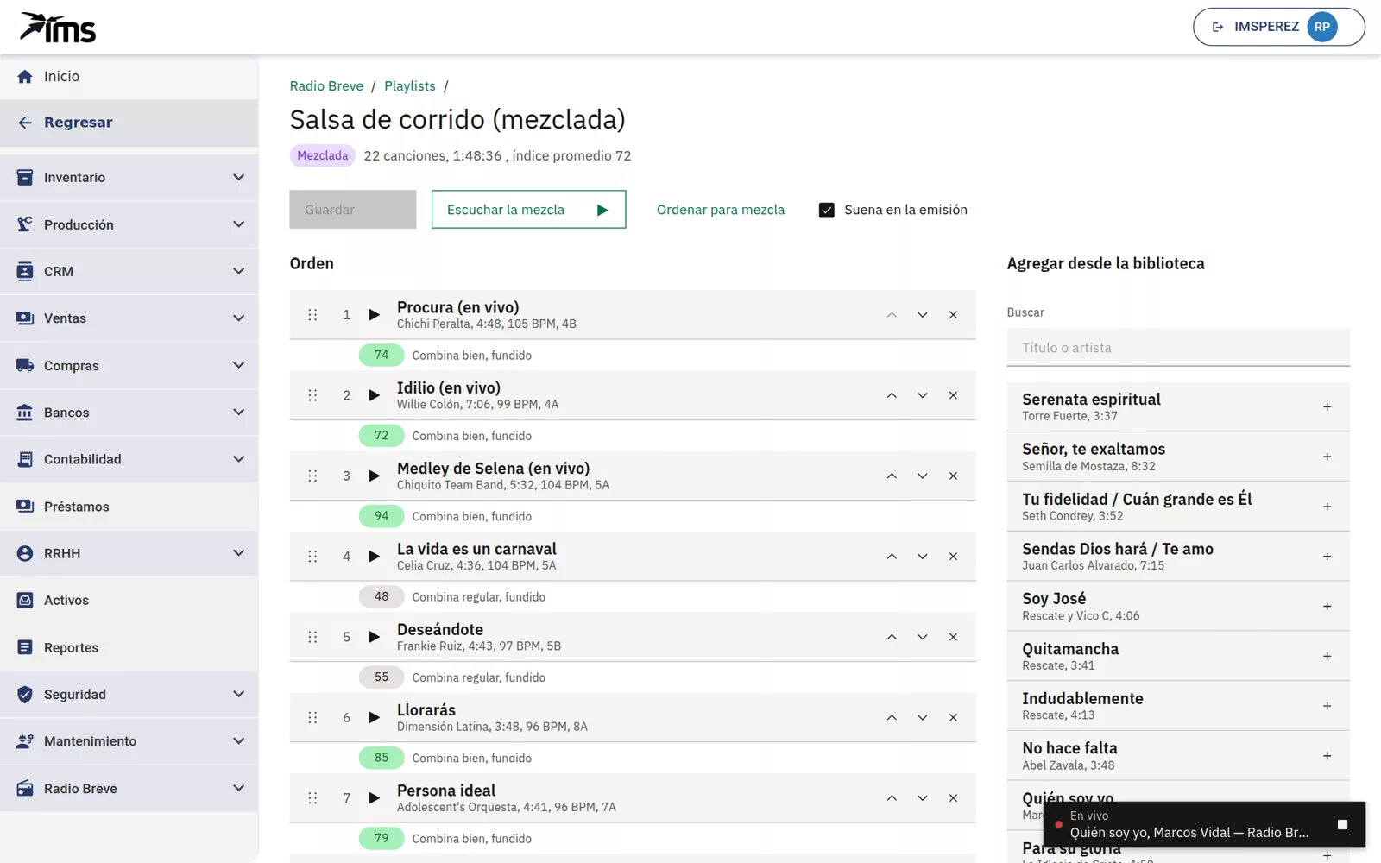Click the Inicio home icon
This screenshot has height=863, width=1381.
click(x=25, y=76)
